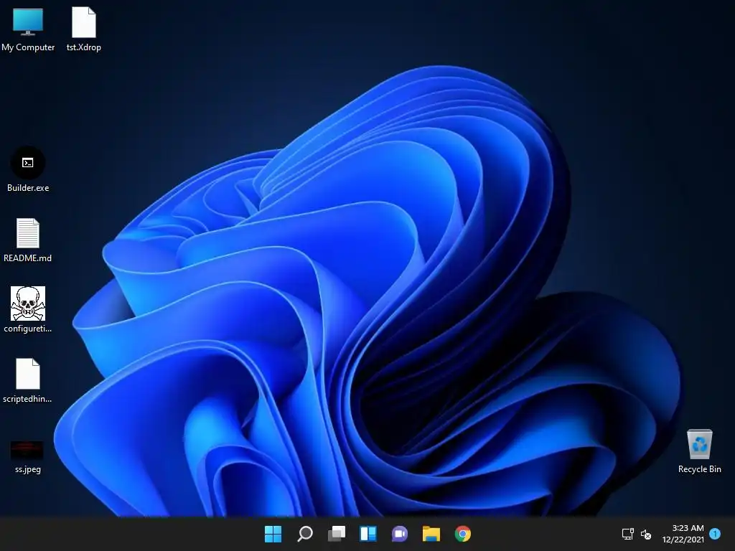Select the Recycle Bin icon
Image resolution: width=735 pixels, height=551 pixels.
pos(699,444)
